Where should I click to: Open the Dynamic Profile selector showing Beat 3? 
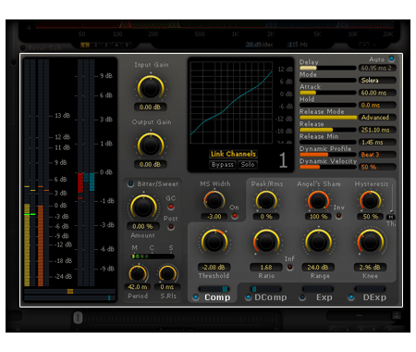coord(377,155)
